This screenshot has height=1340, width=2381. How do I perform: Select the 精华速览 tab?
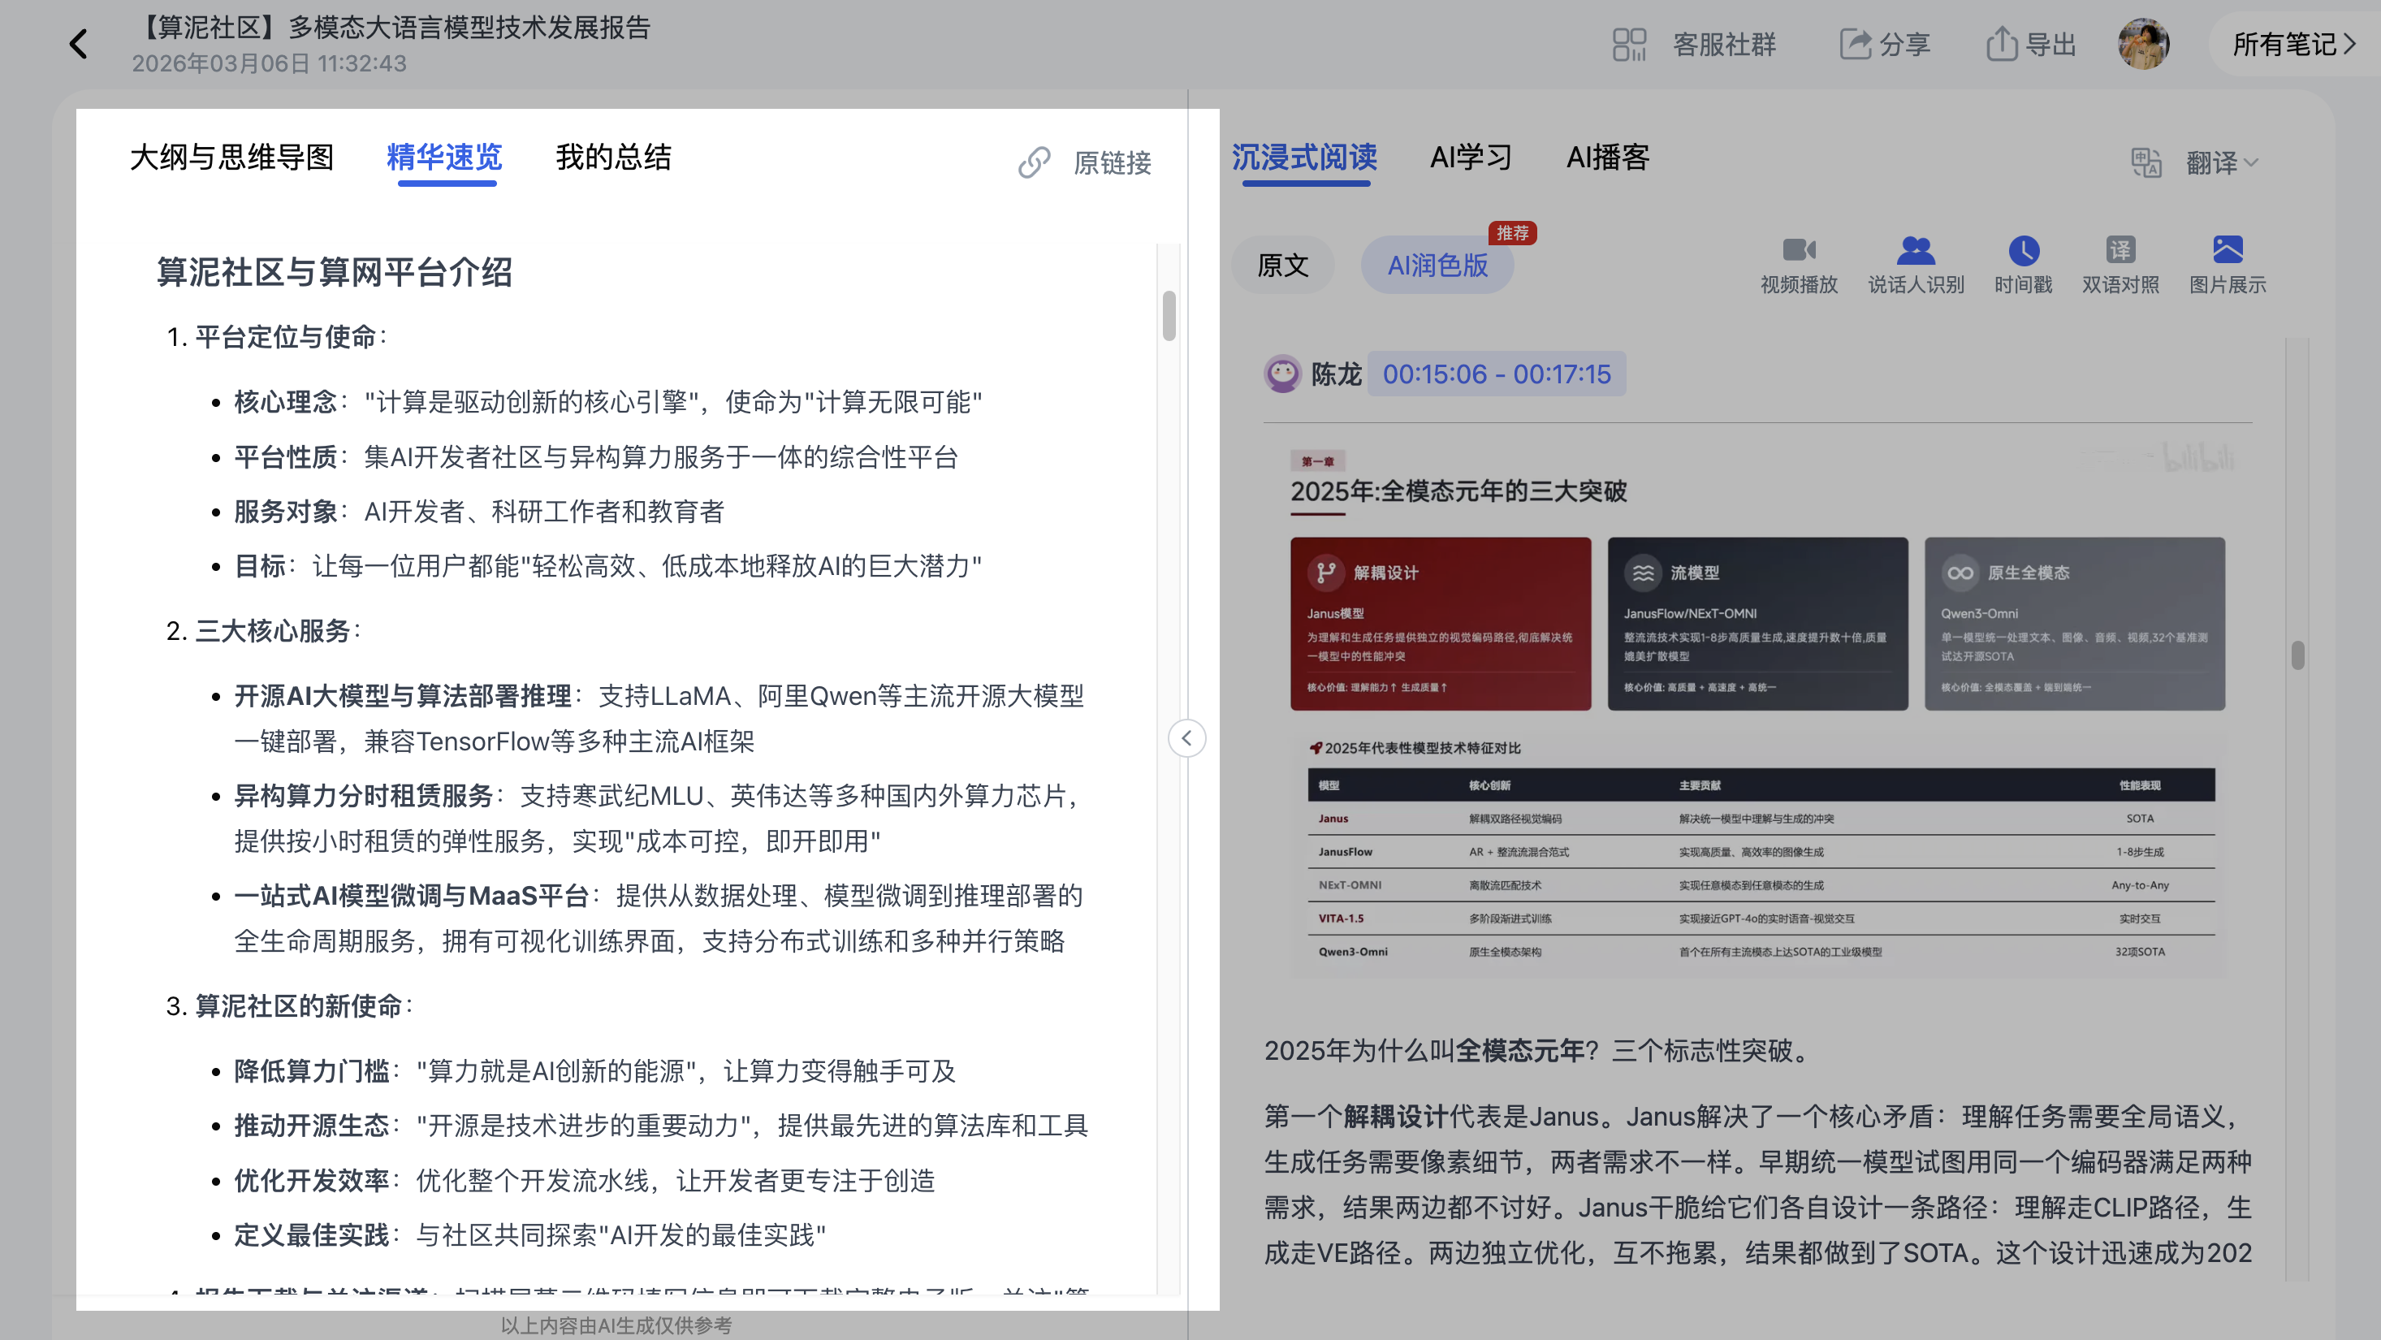(444, 157)
